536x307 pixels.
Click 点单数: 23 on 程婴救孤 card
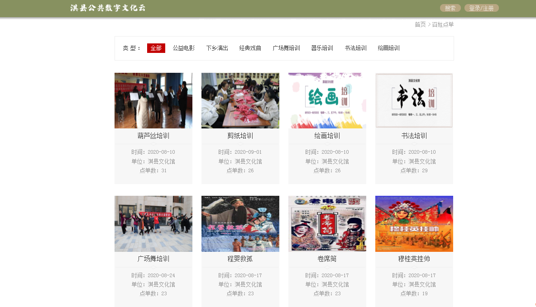pyautogui.click(x=240, y=293)
